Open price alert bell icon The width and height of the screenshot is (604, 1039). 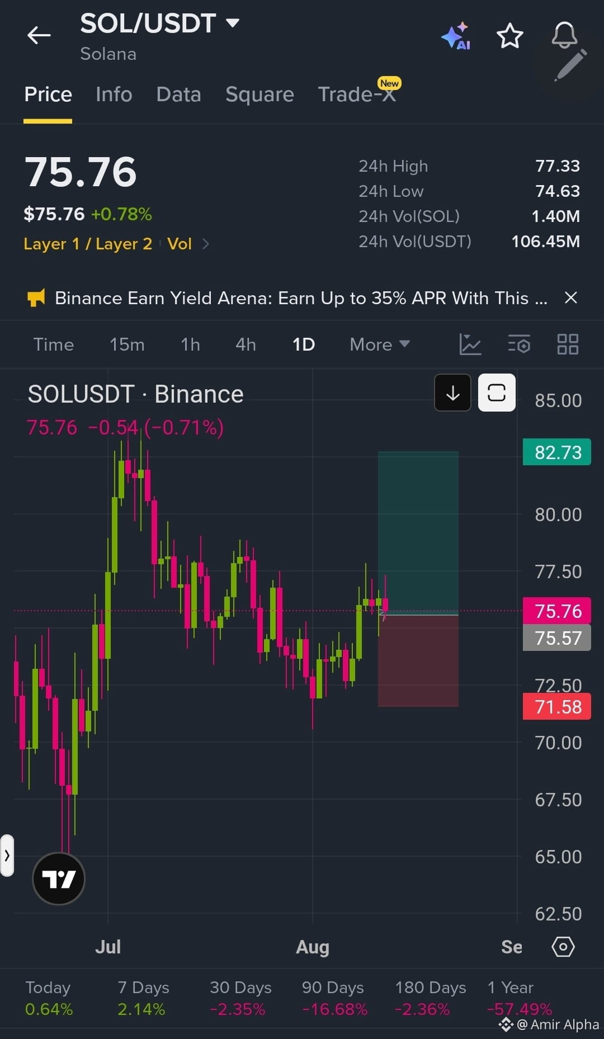pyautogui.click(x=564, y=35)
